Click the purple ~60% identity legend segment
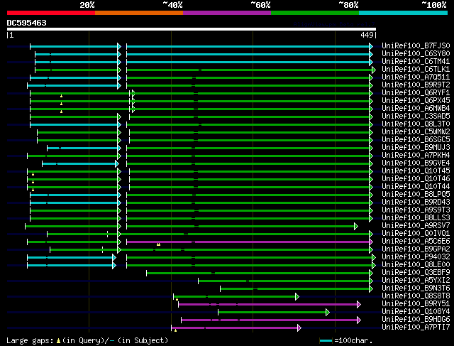Image resolution: width=454 pixels, height=346 pixels. [x=227, y=13]
